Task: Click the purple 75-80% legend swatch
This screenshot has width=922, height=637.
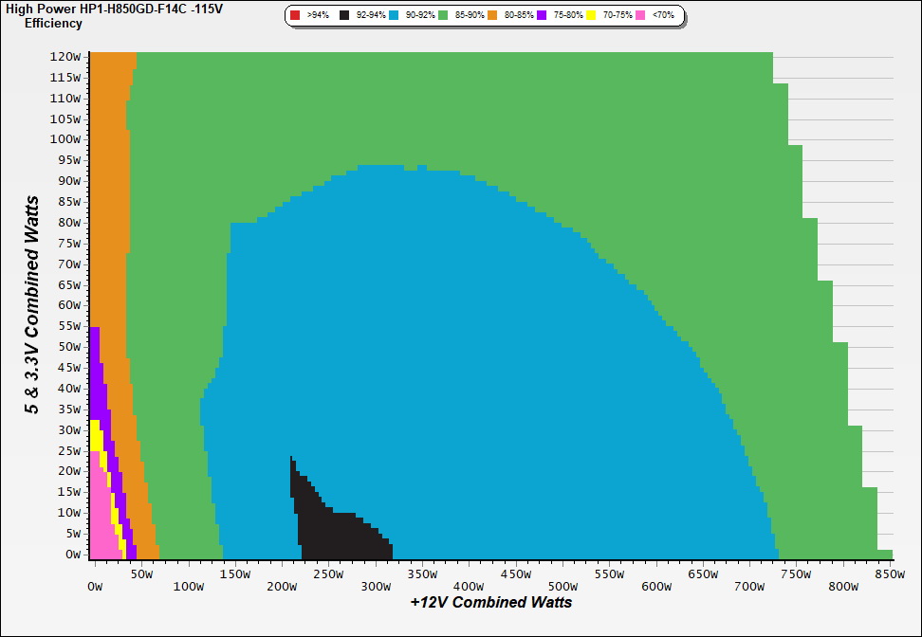Action: pos(542,16)
